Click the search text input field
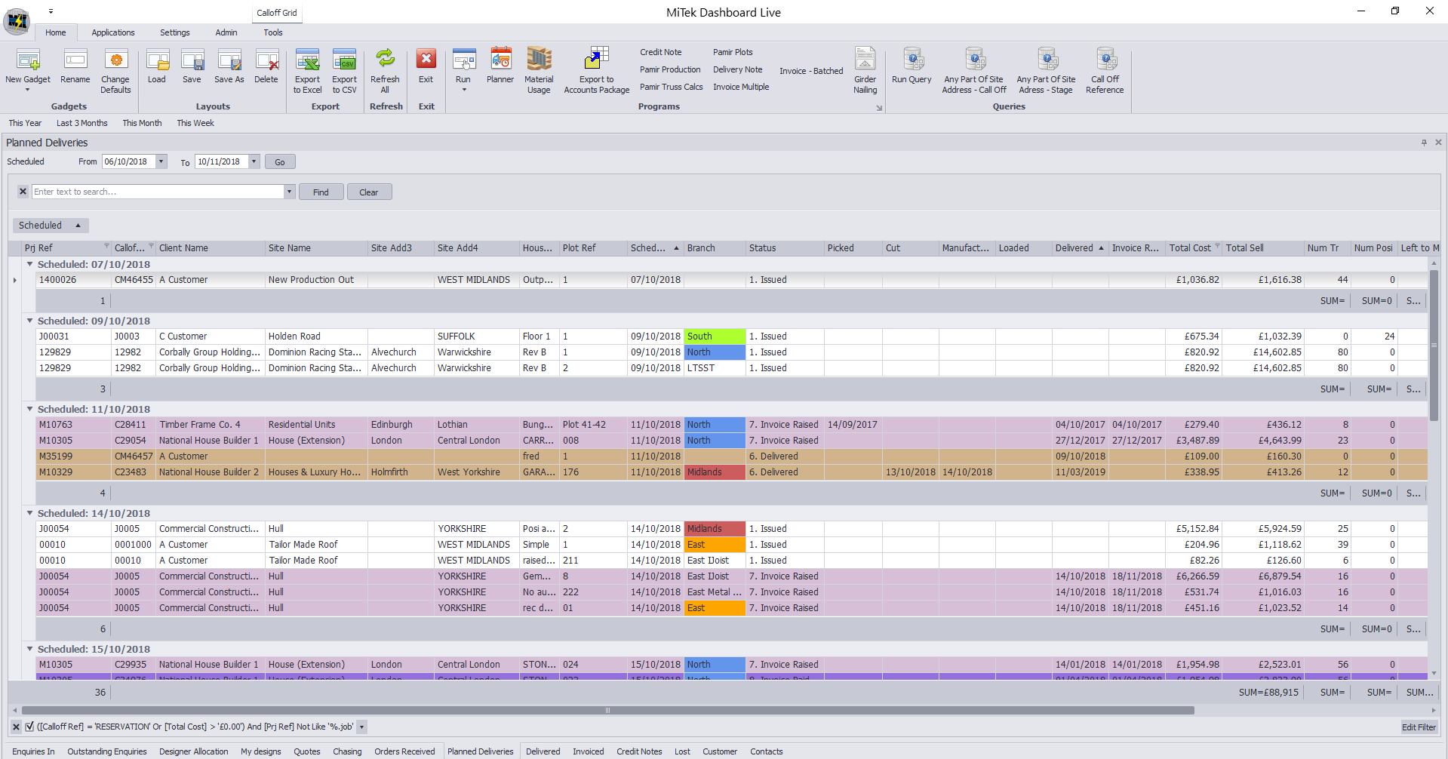This screenshot has width=1448, height=759. [x=158, y=192]
